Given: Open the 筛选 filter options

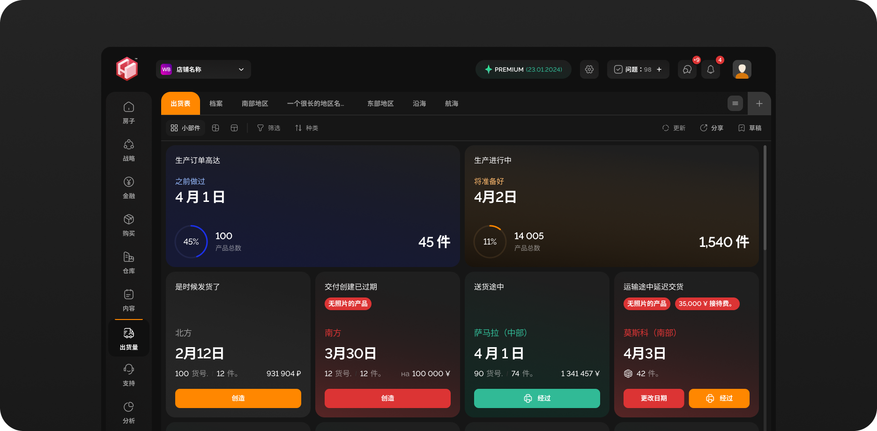Looking at the screenshot, I should [x=268, y=128].
